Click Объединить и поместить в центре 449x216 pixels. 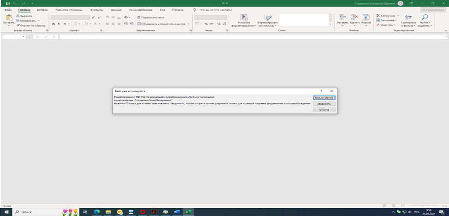coord(161,24)
